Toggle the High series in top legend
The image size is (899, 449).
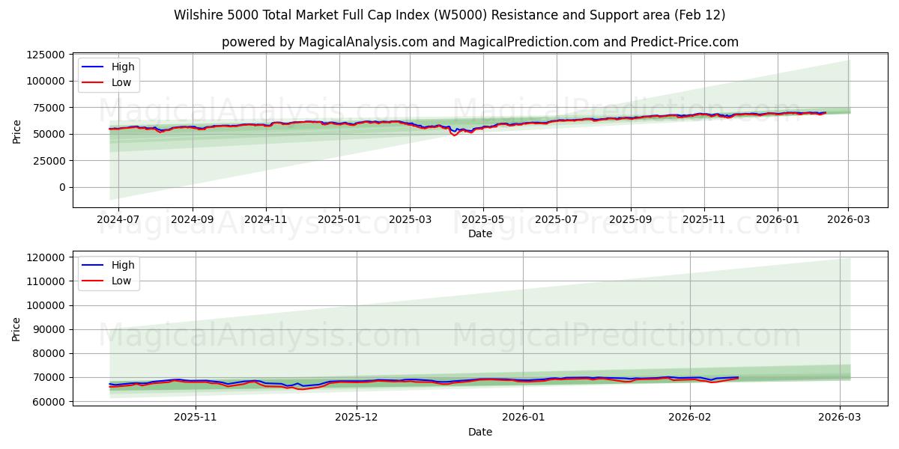coord(124,67)
